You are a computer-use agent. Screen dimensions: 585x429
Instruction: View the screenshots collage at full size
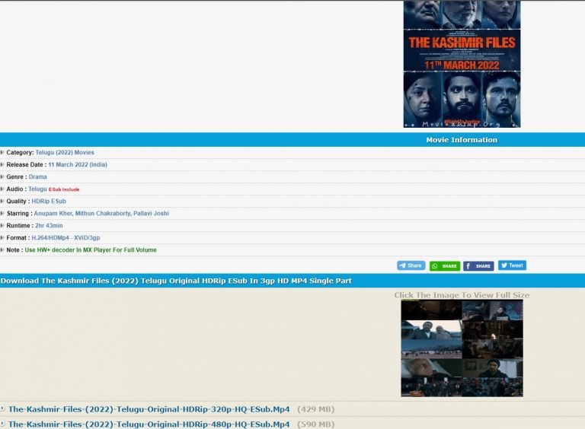point(462,348)
